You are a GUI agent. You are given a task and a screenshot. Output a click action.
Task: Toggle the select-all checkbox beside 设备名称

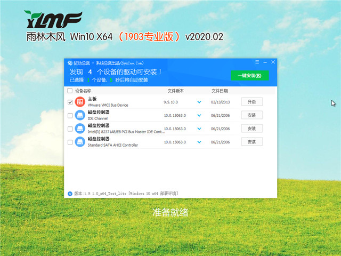(70, 91)
